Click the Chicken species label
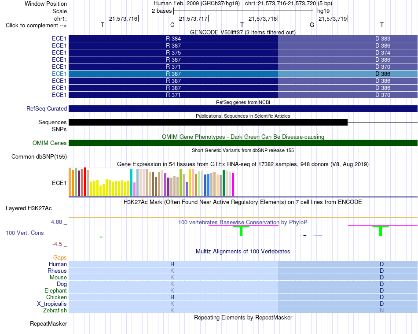 click(x=56, y=297)
